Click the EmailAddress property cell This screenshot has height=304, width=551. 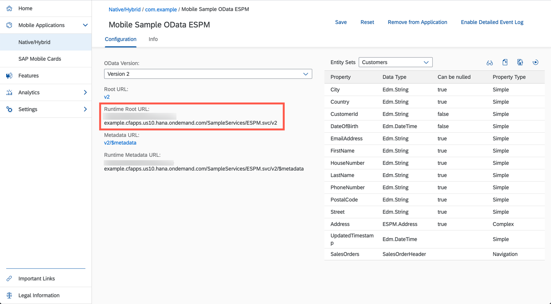[x=347, y=138]
